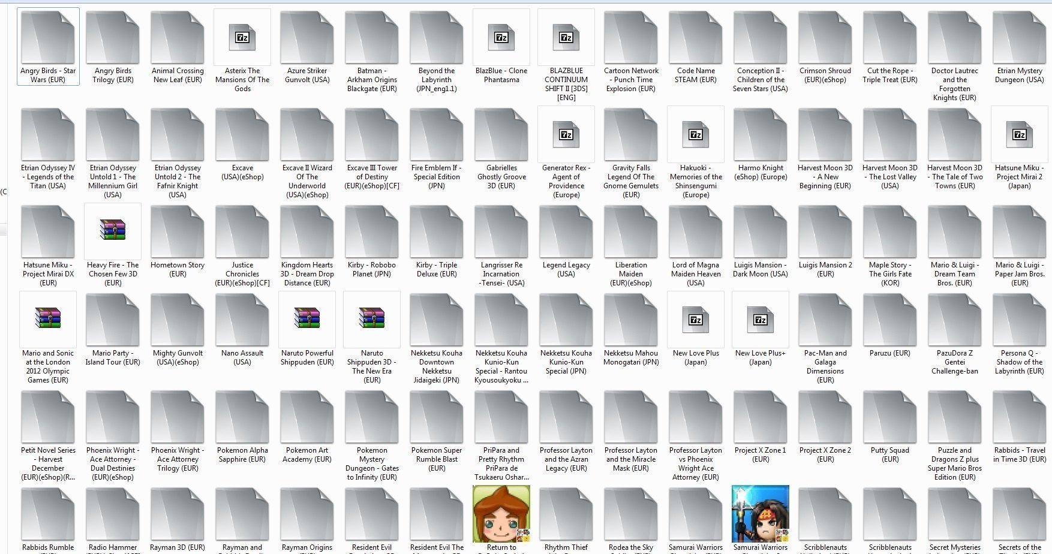Select the Hatsune Miku - Project Mirai 2 (Japan) archive icon
This screenshot has height=554, width=1052.
click(1020, 134)
